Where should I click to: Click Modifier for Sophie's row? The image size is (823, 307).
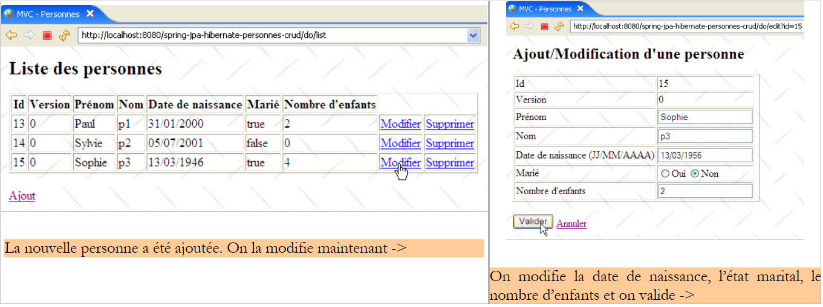tap(400, 163)
